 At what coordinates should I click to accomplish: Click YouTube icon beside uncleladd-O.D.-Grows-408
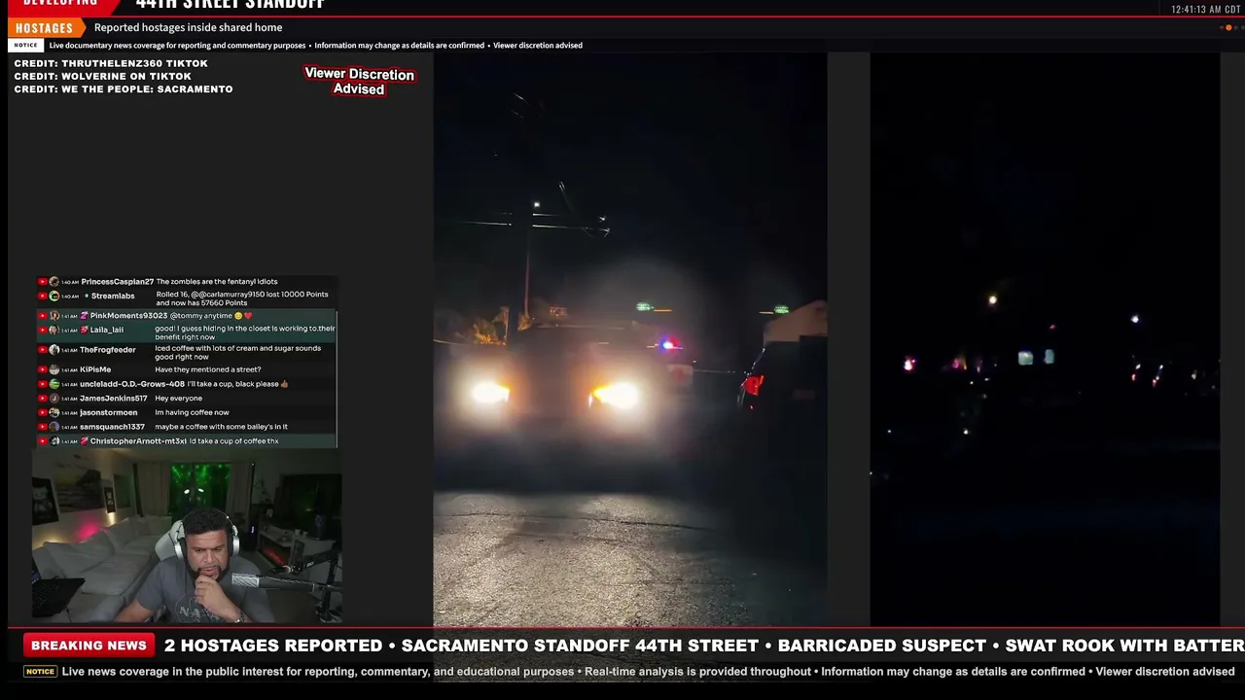(43, 384)
